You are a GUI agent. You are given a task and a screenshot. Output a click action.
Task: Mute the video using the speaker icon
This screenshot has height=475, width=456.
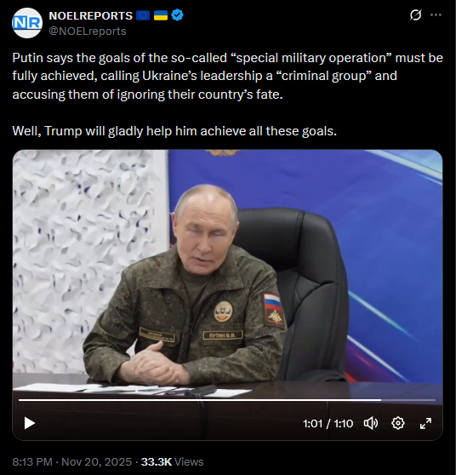click(x=371, y=423)
